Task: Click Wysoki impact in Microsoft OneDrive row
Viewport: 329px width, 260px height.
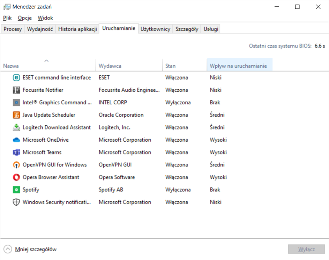Action: pyautogui.click(x=218, y=140)
